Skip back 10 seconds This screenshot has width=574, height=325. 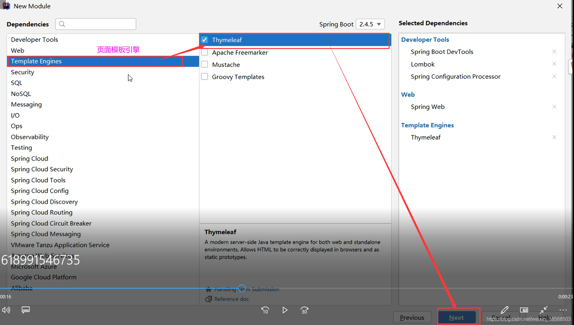click(x=265, y=310)
